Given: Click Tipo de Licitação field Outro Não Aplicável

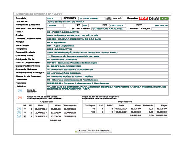Looking at the screenshot, I should pos(109,29).
